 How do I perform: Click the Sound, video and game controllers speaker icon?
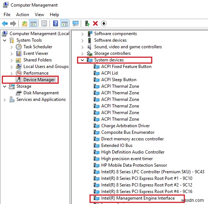[90, 47]
